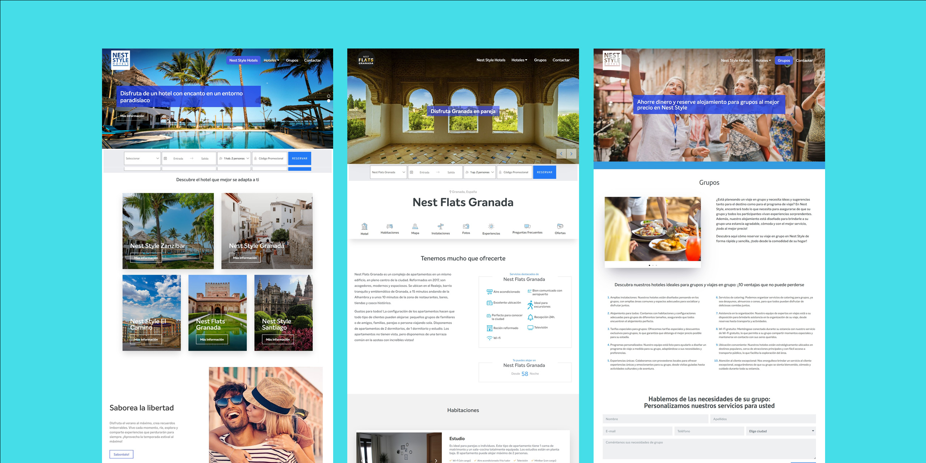The width and height of the screenshot is (926, 463).
Task: Click the Ofertas tag icon
Action: coord(560,226)
